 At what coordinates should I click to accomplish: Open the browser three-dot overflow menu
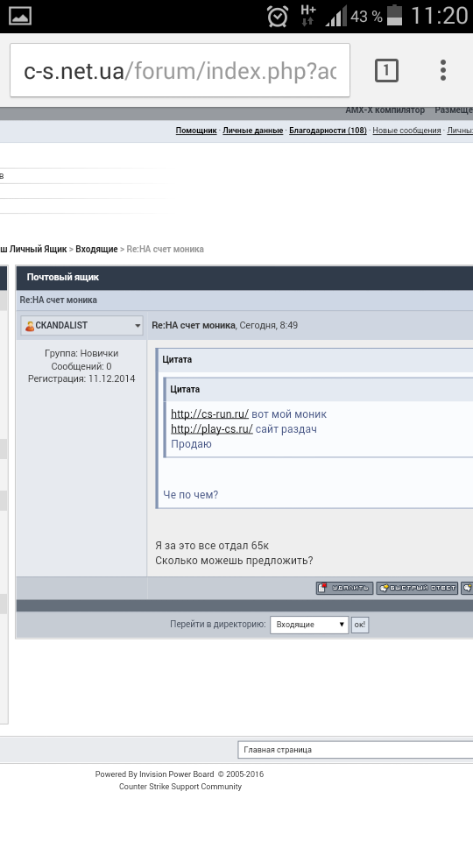(443, 70)
